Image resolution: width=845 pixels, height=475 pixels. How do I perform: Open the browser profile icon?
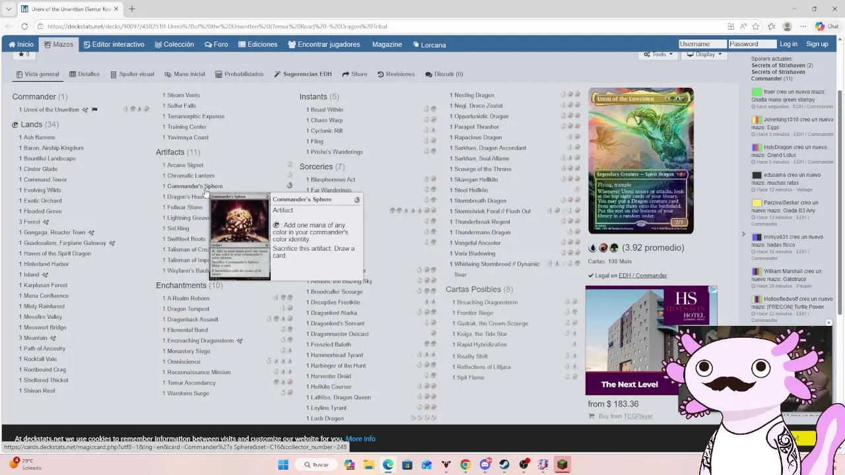[787, 26]
